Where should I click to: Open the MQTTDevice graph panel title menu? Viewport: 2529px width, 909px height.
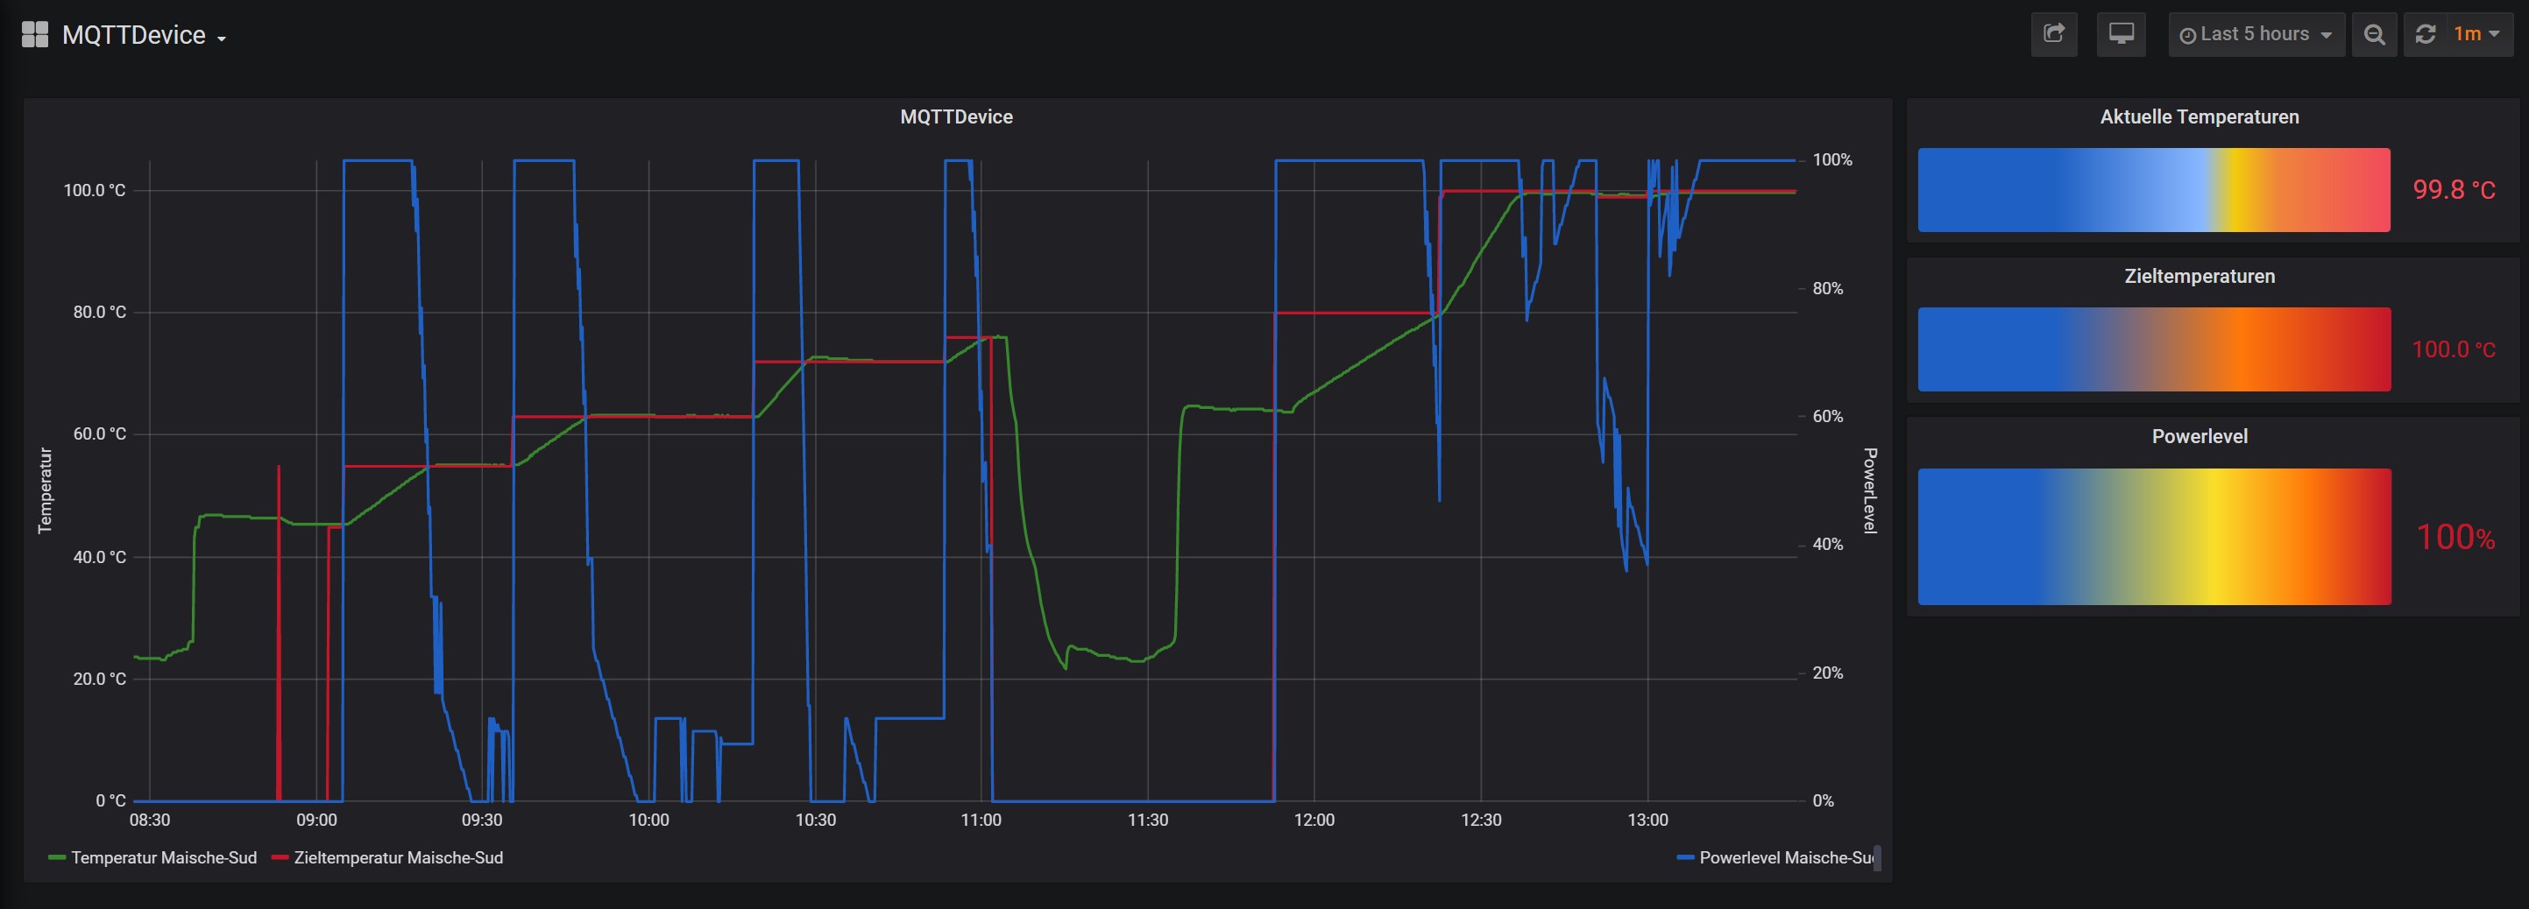pyautogui.click(x=956, y=116)
